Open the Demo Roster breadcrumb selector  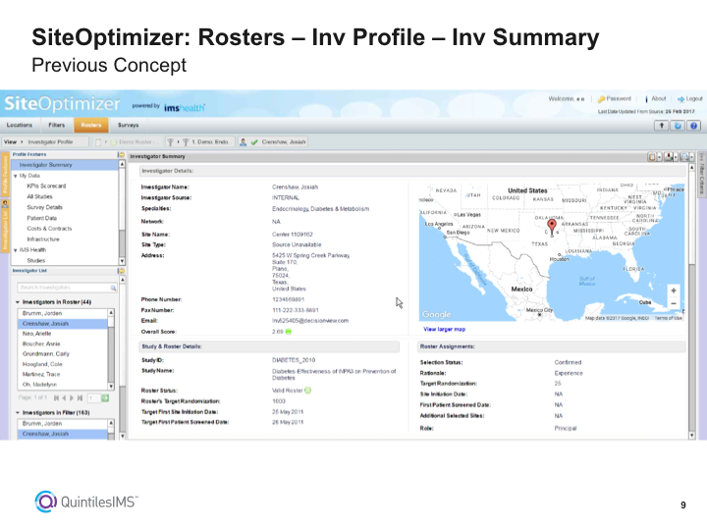coord(128,142)
